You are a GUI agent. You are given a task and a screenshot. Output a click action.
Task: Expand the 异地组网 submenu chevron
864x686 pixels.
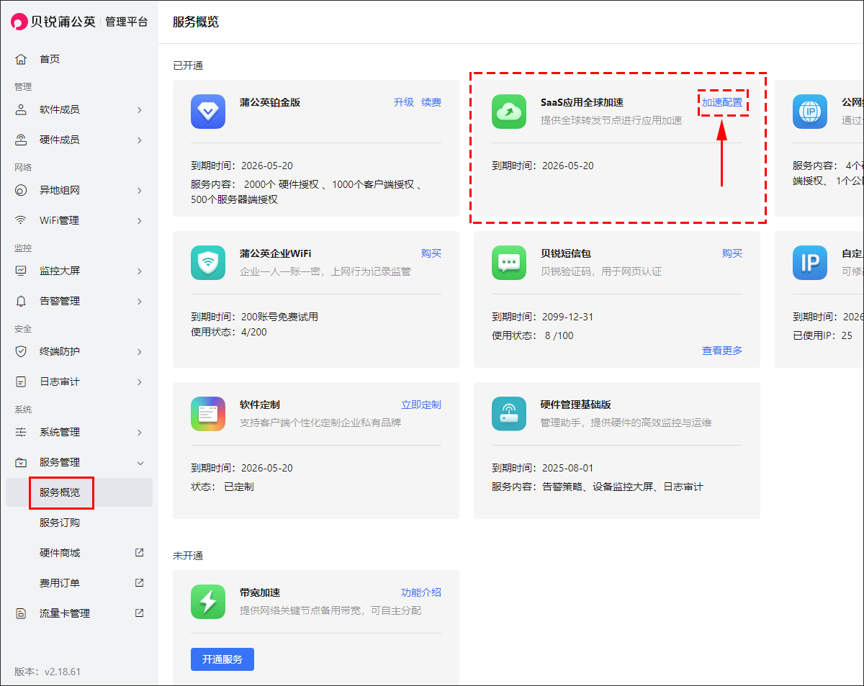(x=140, y=190)
